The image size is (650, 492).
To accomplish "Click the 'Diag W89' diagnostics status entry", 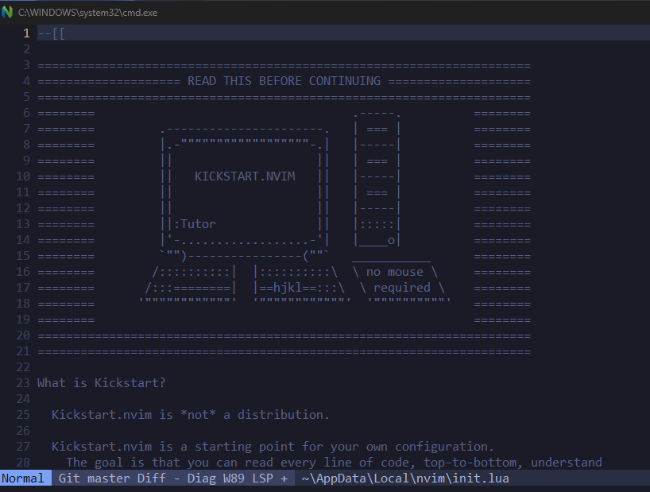I will [x=215, y=478].
